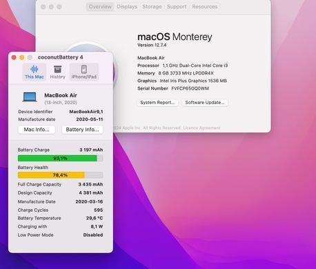
Task: Select the MacBook Air model name in coconutBattery
Action: 61,95
